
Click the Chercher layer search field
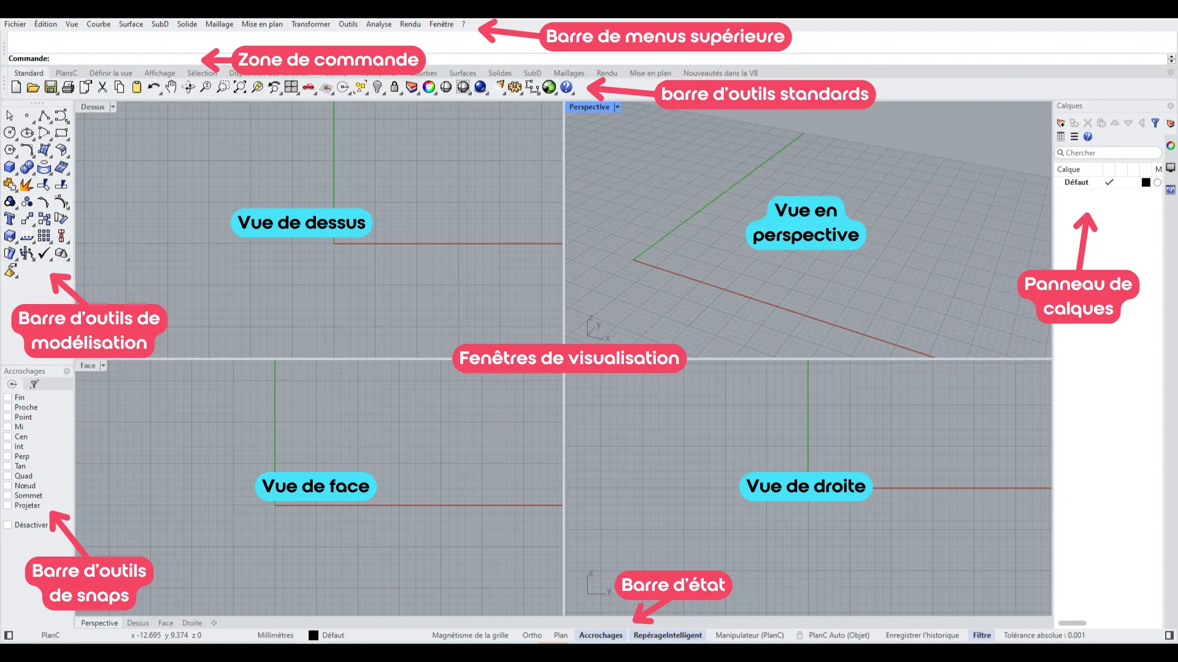tap(1108, 153)
